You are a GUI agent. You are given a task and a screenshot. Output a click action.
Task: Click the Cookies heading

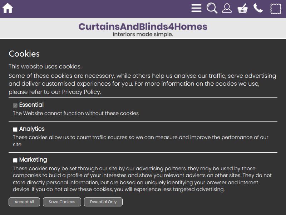(x=24, y=54)
